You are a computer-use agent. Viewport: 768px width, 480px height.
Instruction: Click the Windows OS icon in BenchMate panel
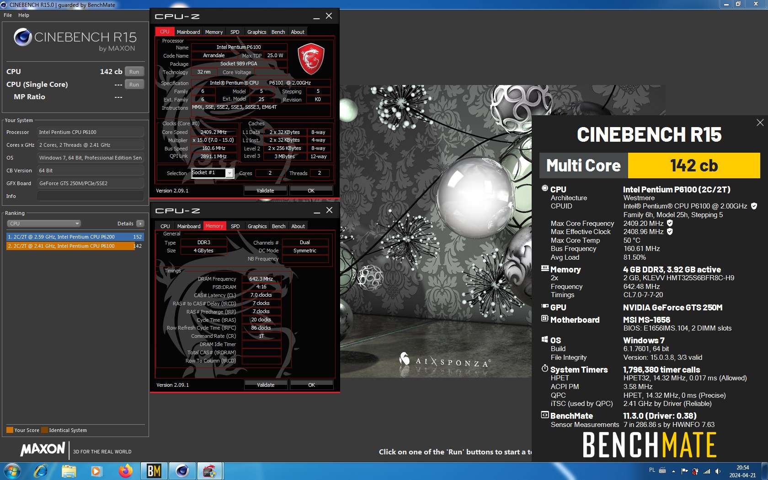coord(545,339)
